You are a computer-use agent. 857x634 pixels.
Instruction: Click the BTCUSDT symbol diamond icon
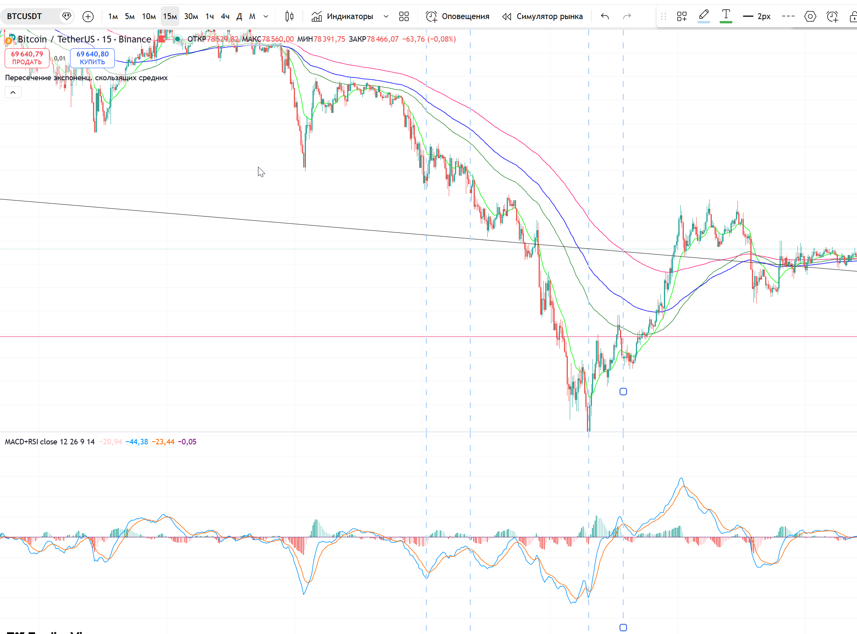coord(67,16)
